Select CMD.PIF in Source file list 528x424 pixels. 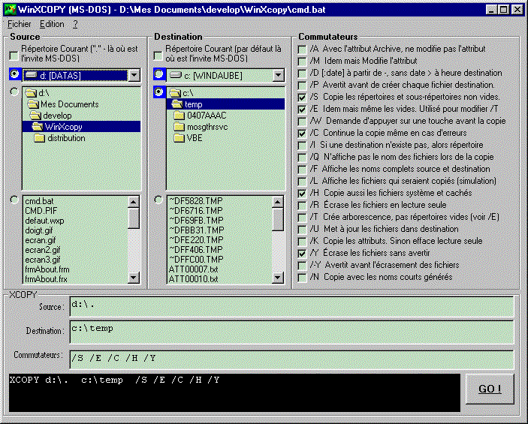[x=41, y=211]
